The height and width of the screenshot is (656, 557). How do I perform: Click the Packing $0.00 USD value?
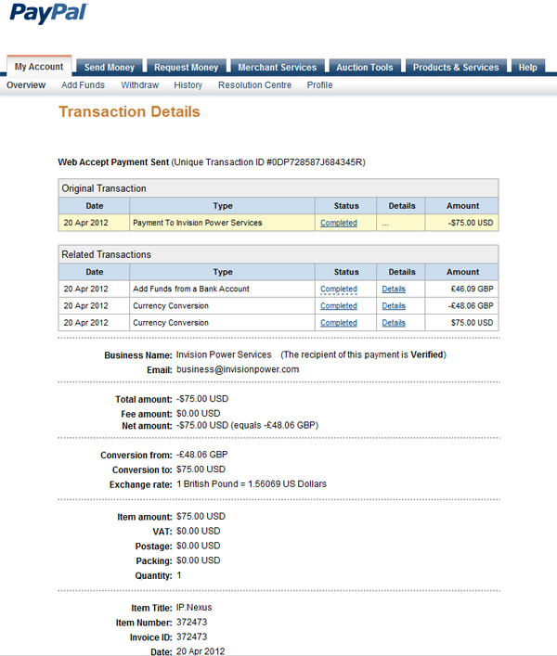pos(199,560)
